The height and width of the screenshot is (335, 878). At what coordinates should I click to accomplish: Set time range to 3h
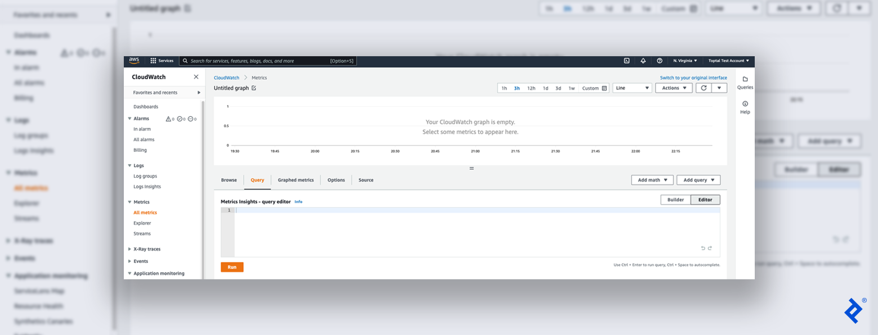(517, 88)
